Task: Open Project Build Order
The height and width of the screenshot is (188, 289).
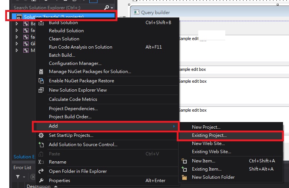Action: click(x=107, y=116)
